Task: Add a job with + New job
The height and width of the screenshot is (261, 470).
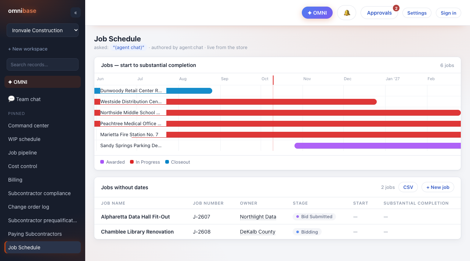Action: [438, 187]
